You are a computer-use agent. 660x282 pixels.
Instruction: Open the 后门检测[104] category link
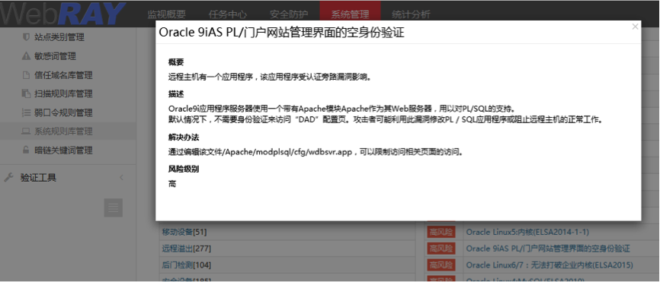187,265
